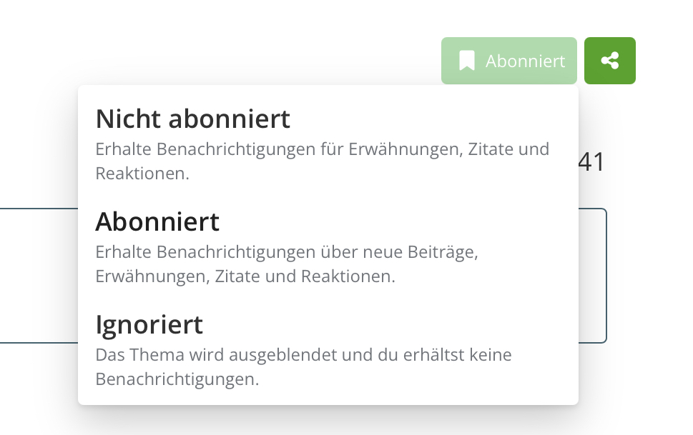This screenshot has height=435, width=693.
Task: Toggle the Abonniert subscription dropdown button
Action: click(508, 61)
